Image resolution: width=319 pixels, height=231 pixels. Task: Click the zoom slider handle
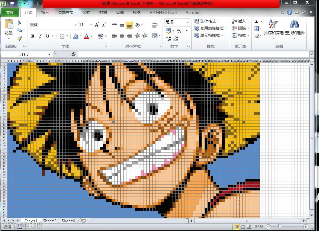tap(280, 227)
